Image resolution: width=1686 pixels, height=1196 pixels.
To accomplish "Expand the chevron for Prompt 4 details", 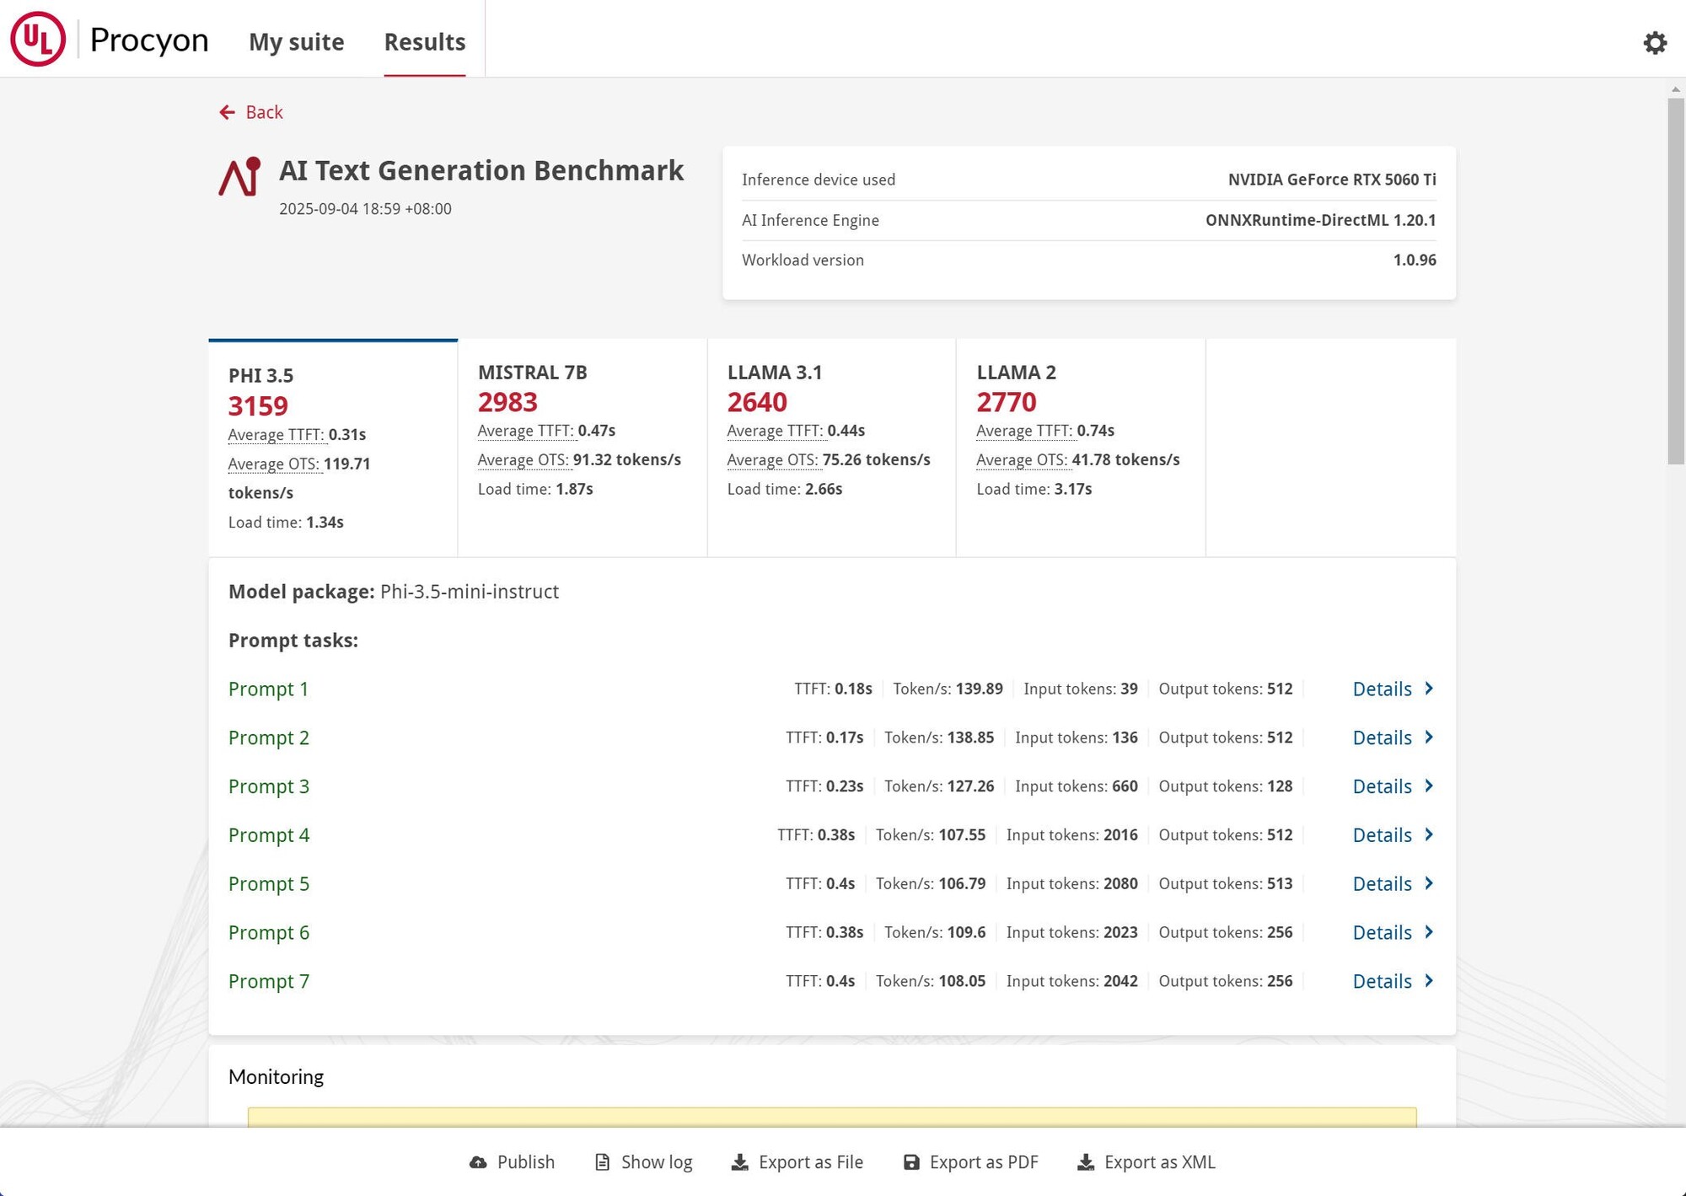I will tap(1429, 834).
